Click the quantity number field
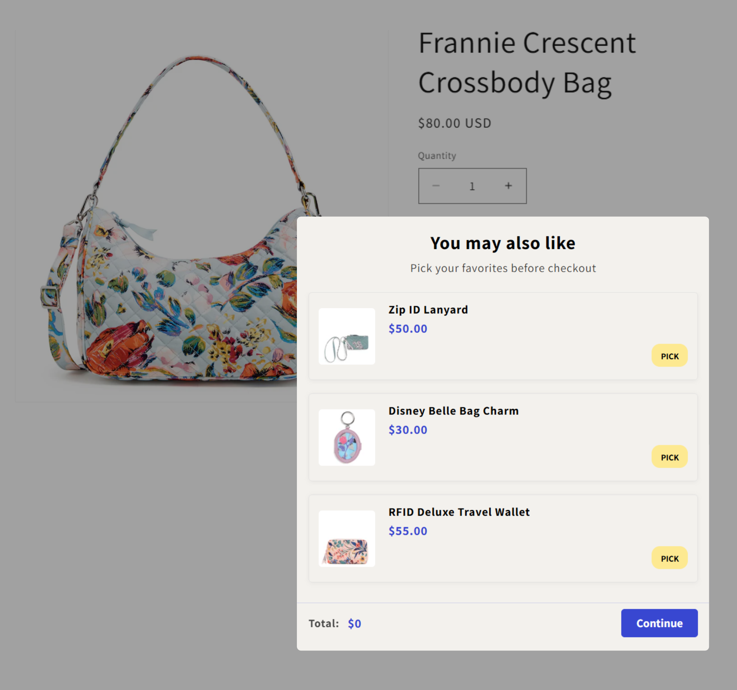The height and width of the screenshot is (690, 737). pyautogui.click(x=472, y=186)
